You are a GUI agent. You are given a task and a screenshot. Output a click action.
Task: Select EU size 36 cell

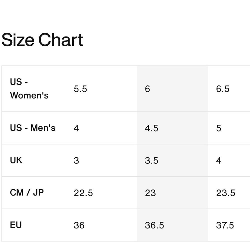coord(79,225)
